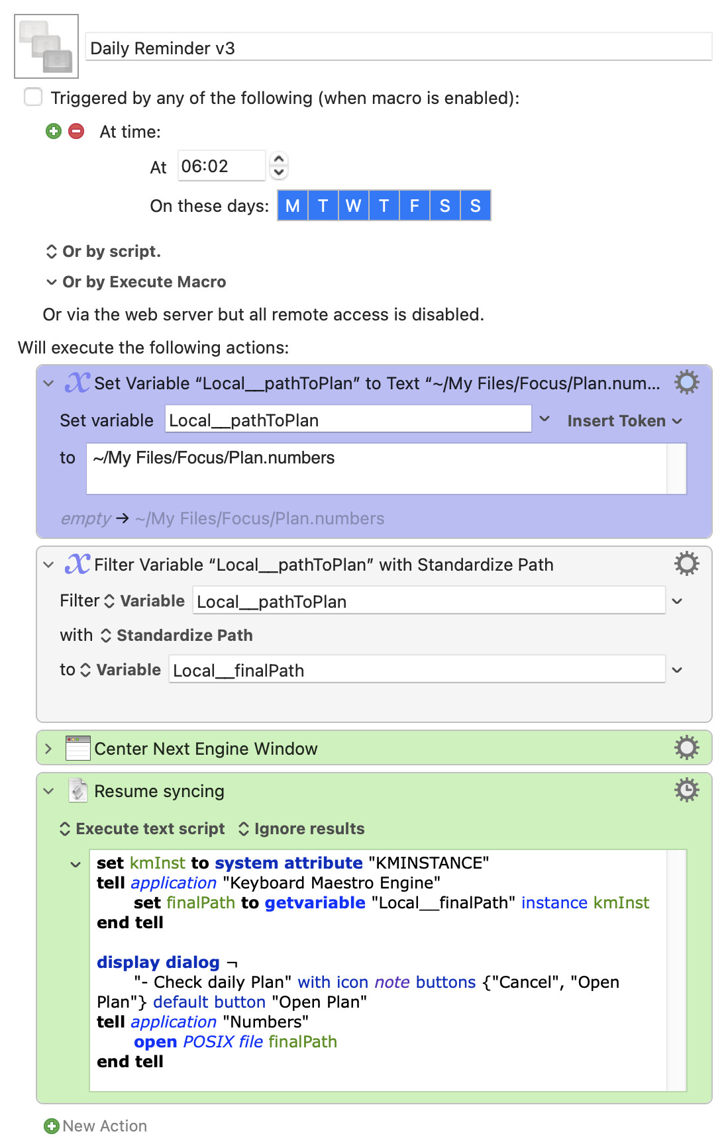
Task: Toggle Friday in the days selector
Action: coord(414,206)
